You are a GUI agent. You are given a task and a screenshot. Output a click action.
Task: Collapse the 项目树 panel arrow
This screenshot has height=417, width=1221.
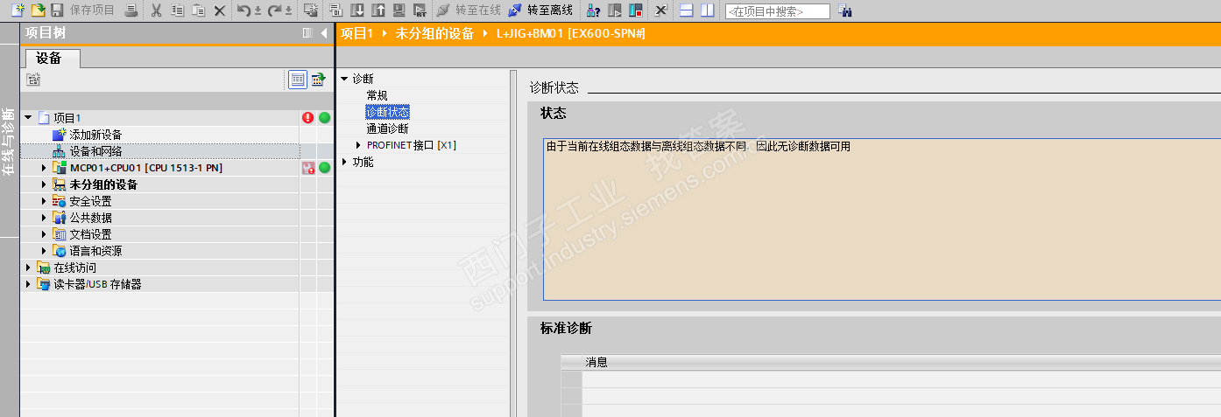click(324, 33)
